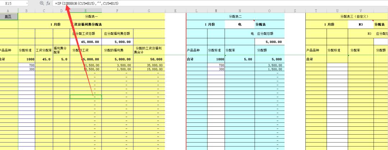The height and width of the screenshot is (150, 388).
Task: Click the 分配标准 heading in 分配表三
Action: pyautogui.click(x=334, y=50)
